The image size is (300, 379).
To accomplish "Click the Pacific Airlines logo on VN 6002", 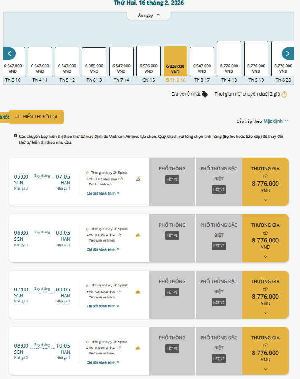I will click(x=137, y=179).
